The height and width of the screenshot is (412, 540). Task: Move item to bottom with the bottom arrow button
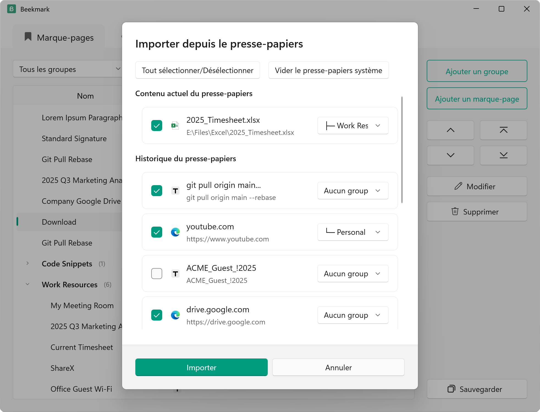[503, 155]
